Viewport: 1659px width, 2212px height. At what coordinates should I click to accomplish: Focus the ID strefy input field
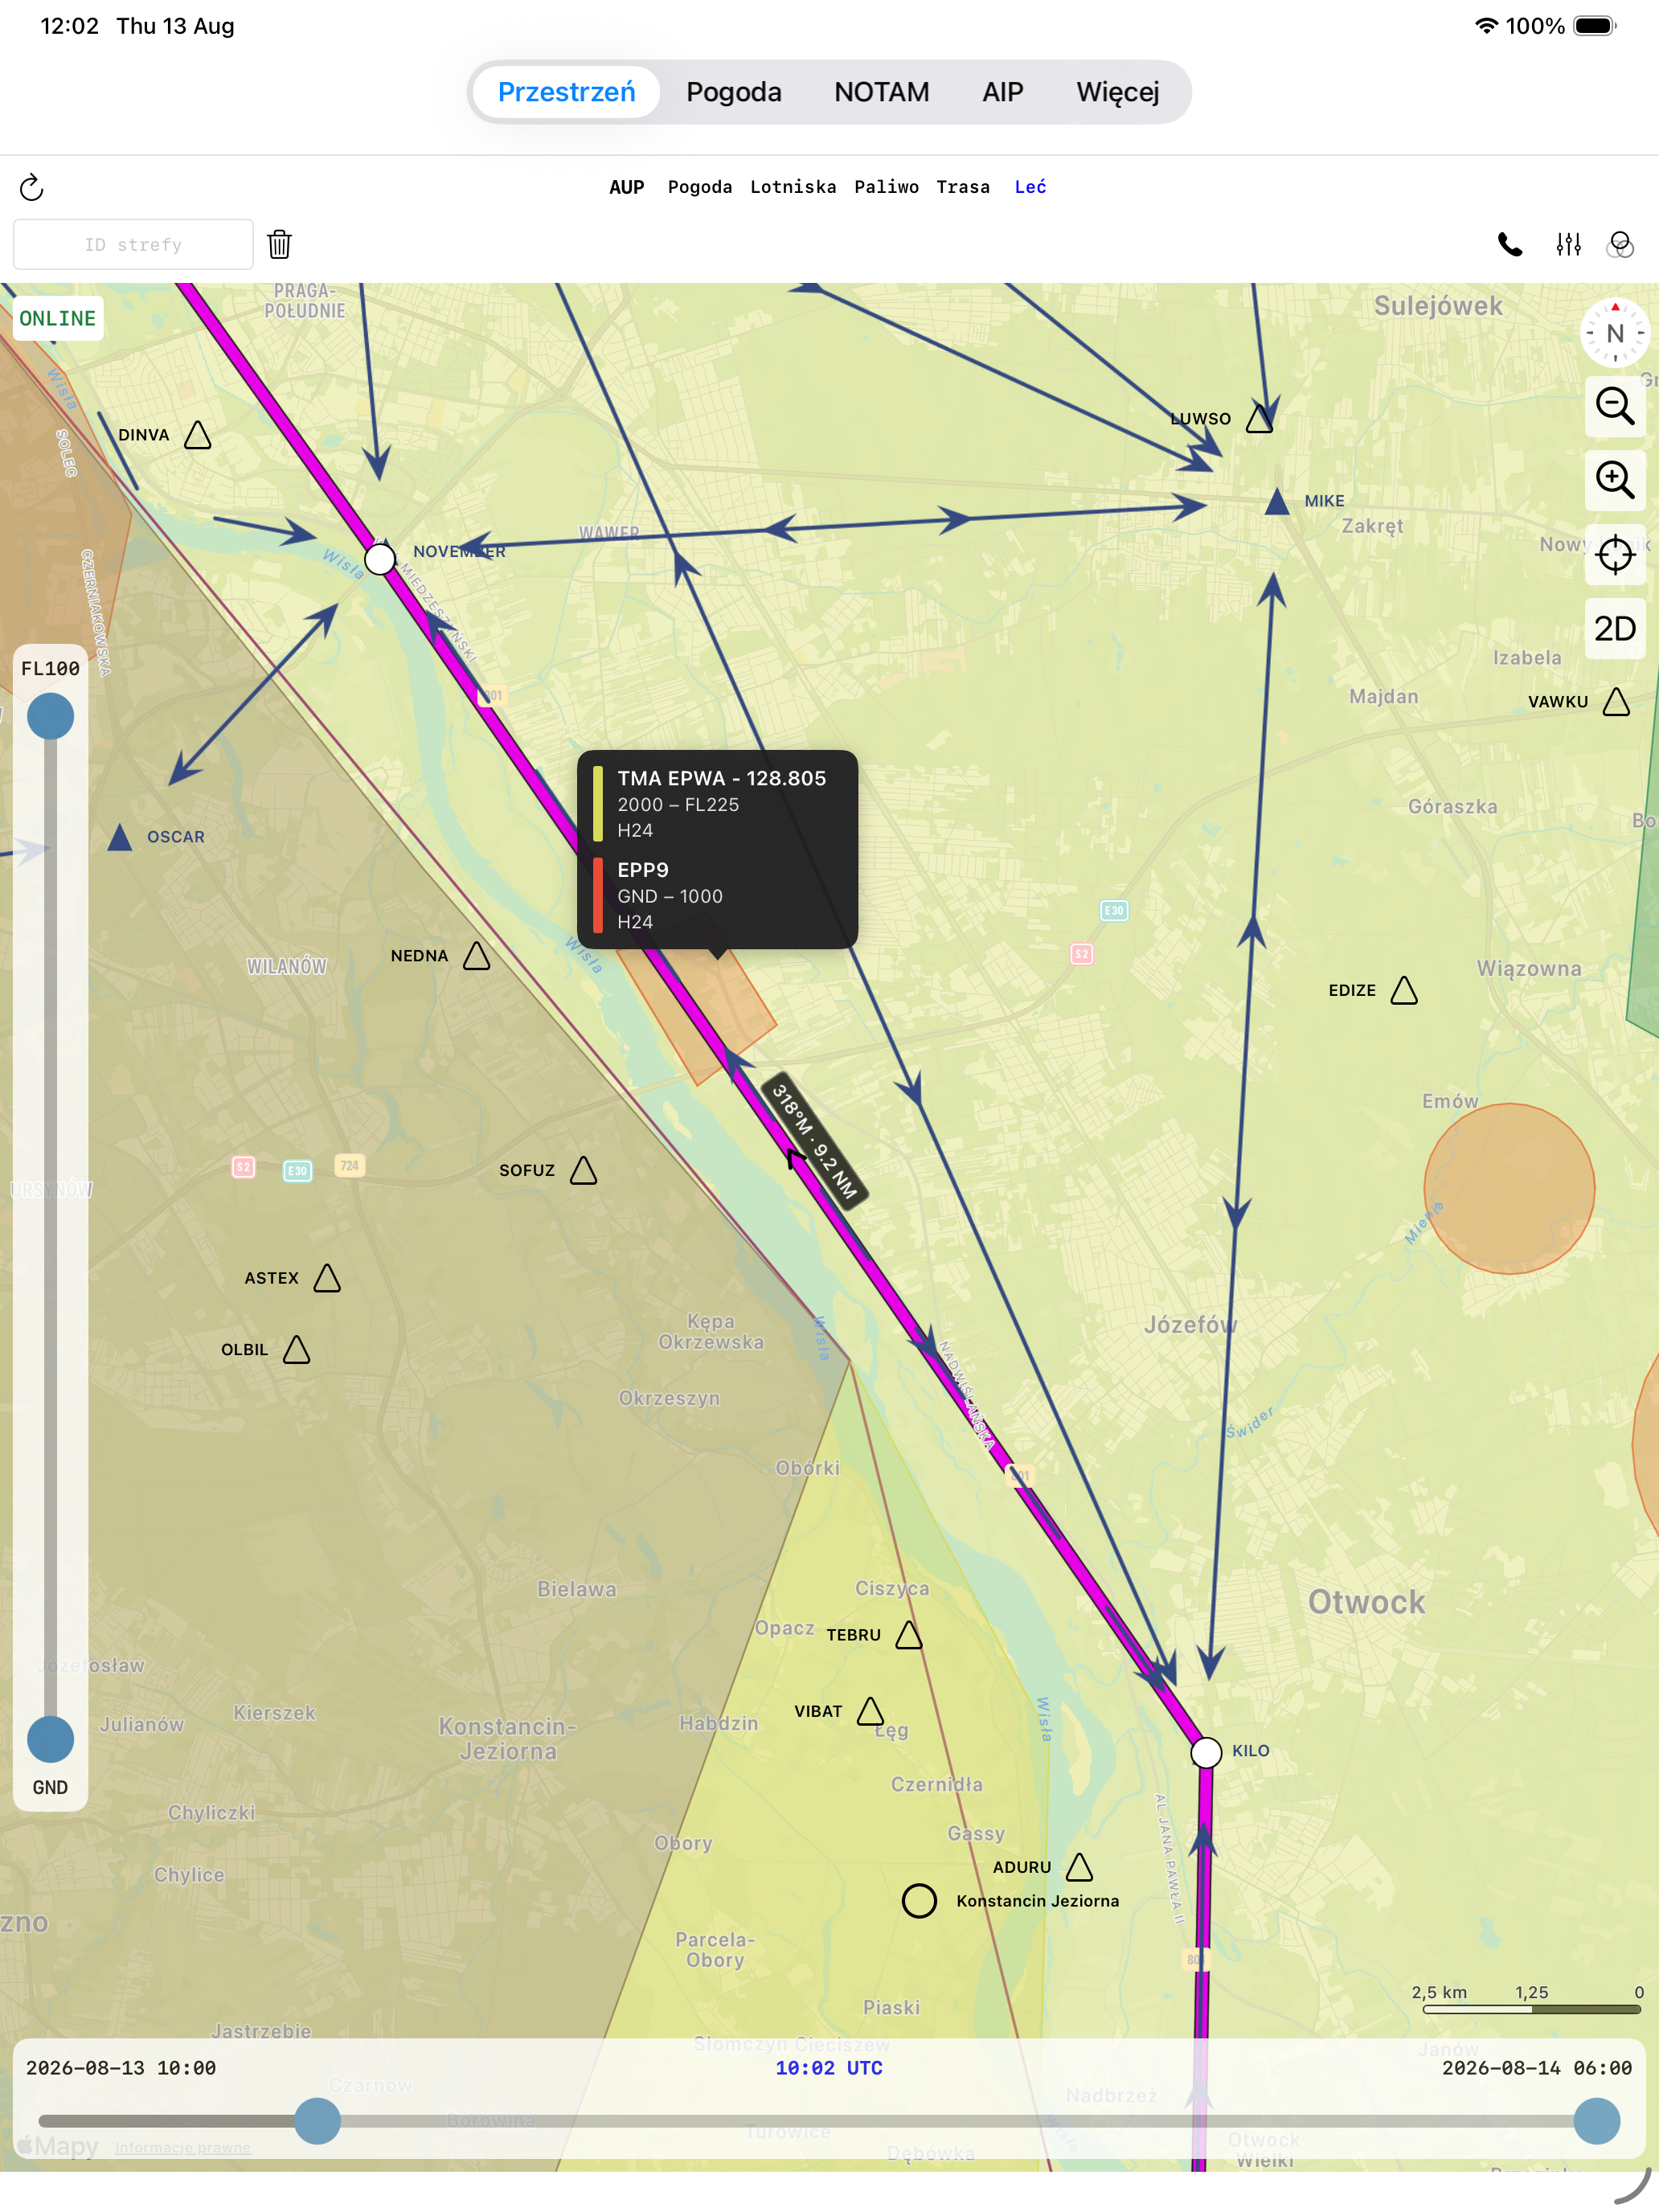click(133, 244)
